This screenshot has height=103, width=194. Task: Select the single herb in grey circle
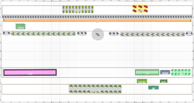point(98,34)
